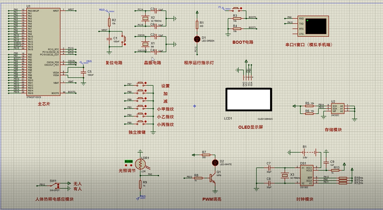
Task: Select resistor R2 in the reset circuit
Action: [x=109, y=22]
